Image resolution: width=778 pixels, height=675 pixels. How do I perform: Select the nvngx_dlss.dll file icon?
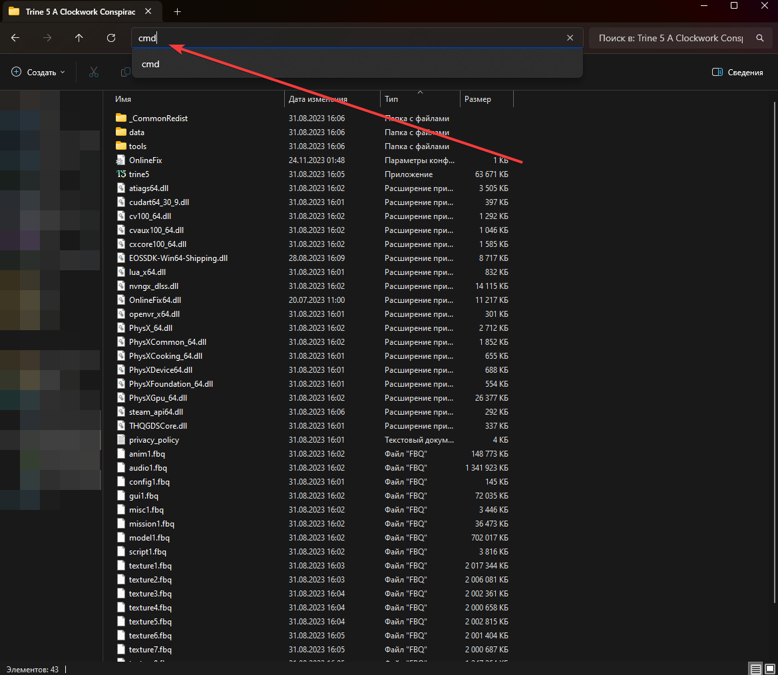[121, 286]
